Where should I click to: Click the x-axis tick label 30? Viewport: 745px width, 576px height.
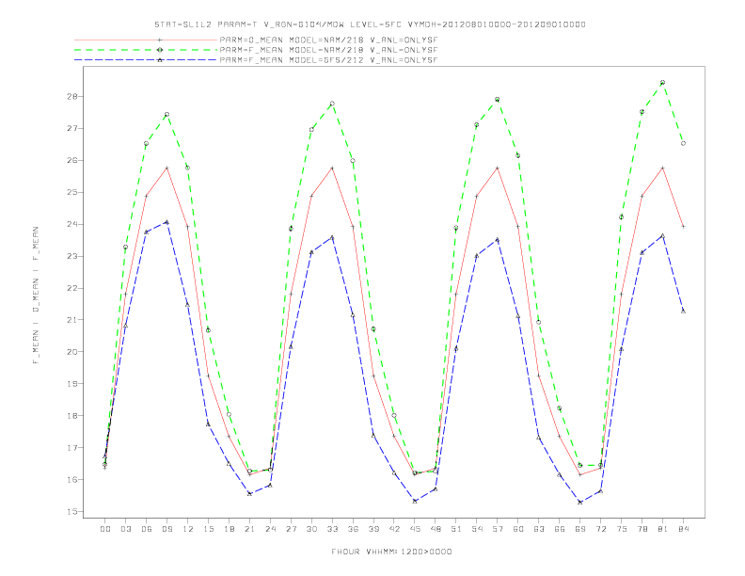coord(311,529)
